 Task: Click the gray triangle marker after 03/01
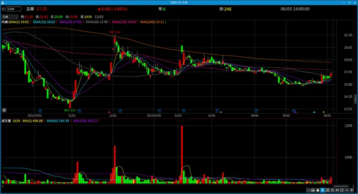click(x=221, y=112)
